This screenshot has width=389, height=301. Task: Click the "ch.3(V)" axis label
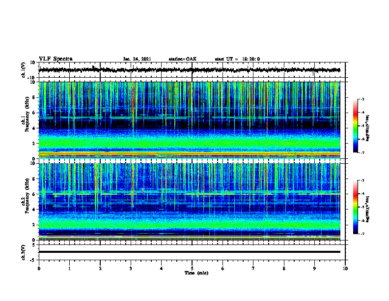(24, 252)
